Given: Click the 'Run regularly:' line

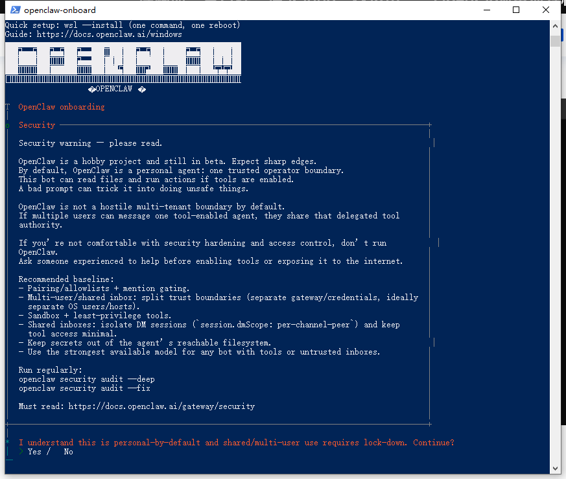Looking at the screenshot, I should [x=51, y=370].
